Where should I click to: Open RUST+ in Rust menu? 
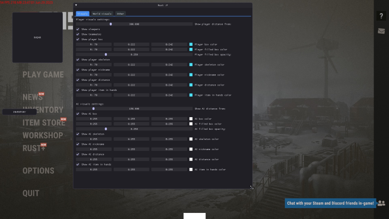(x=34, y=148)
